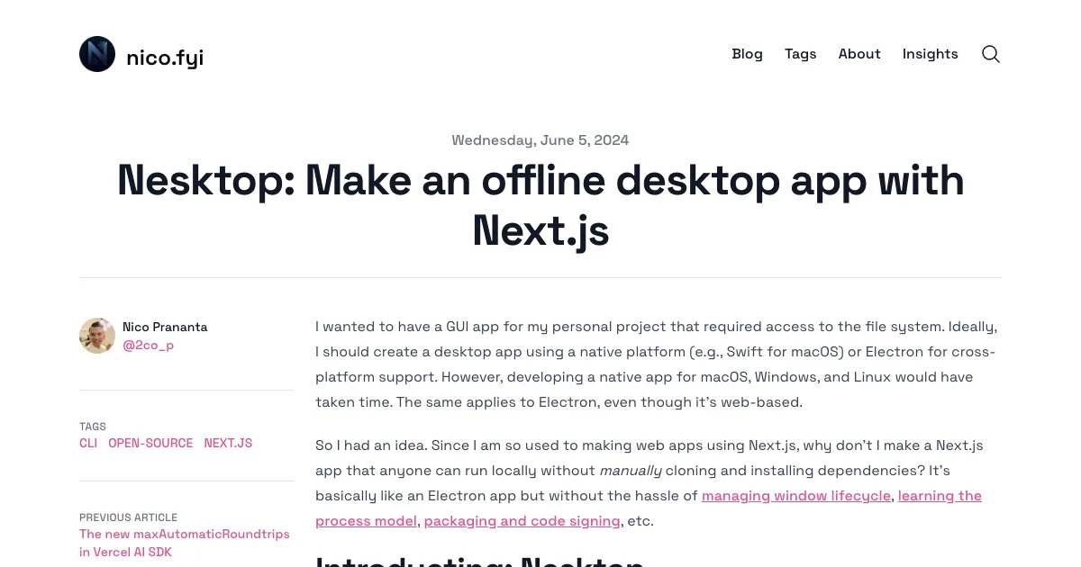Follow the 'managing window lifecycle' link
The width and height of the screenshot is (1081, 567).
tap(795, 496)
